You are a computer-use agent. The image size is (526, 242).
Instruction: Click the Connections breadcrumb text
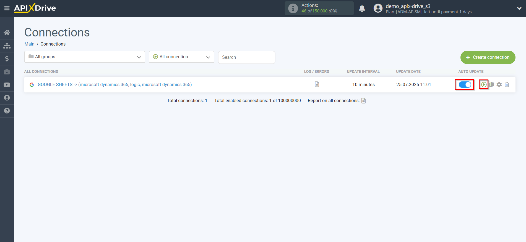(x=53, y=44)
